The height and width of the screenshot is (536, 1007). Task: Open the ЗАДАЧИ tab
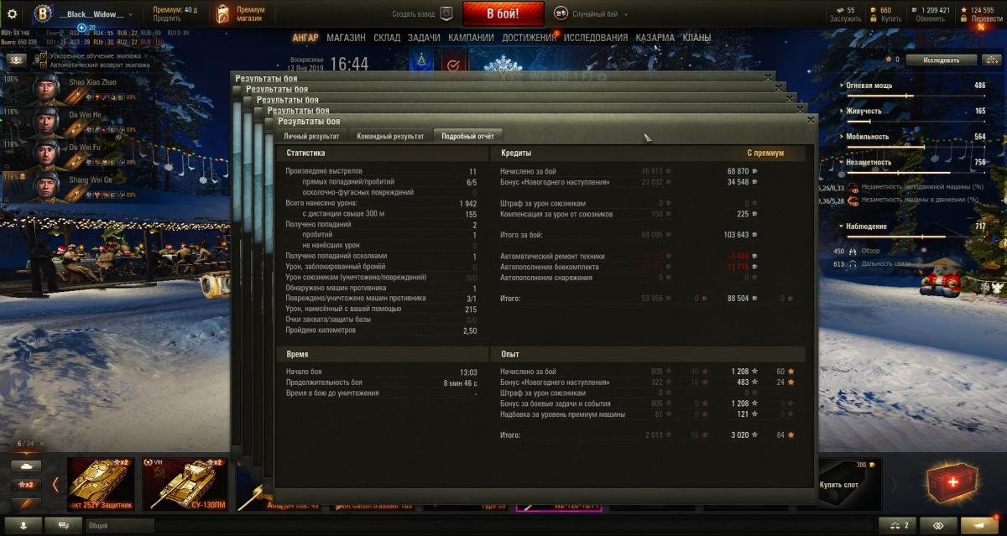point(424,38)
